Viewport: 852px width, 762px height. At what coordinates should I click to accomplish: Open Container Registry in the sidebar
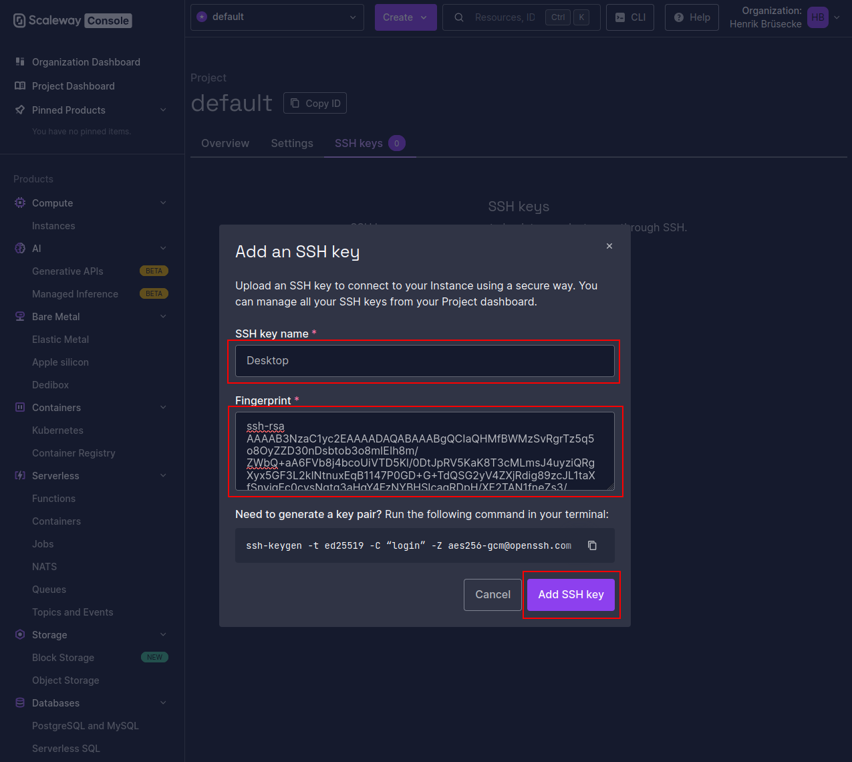pyautogui.click(x=74, y=453)
